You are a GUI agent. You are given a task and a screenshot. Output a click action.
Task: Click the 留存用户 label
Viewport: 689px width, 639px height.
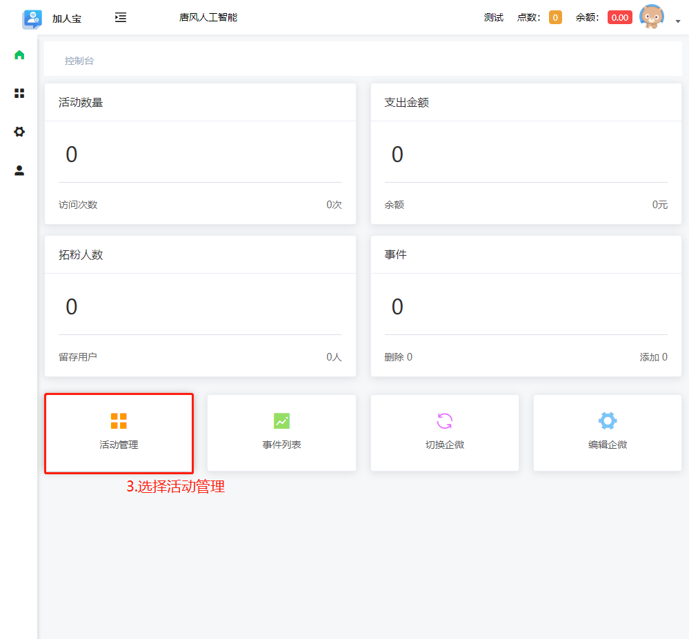click(x=78, y=357)
